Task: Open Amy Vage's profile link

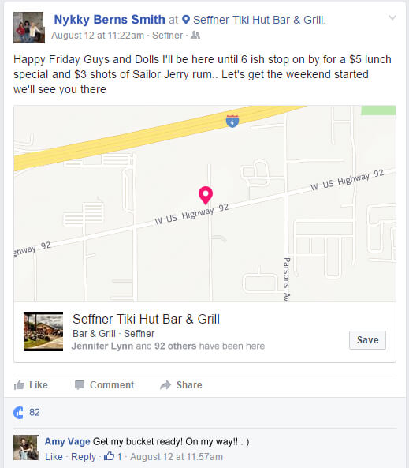Action: (67, 441)
